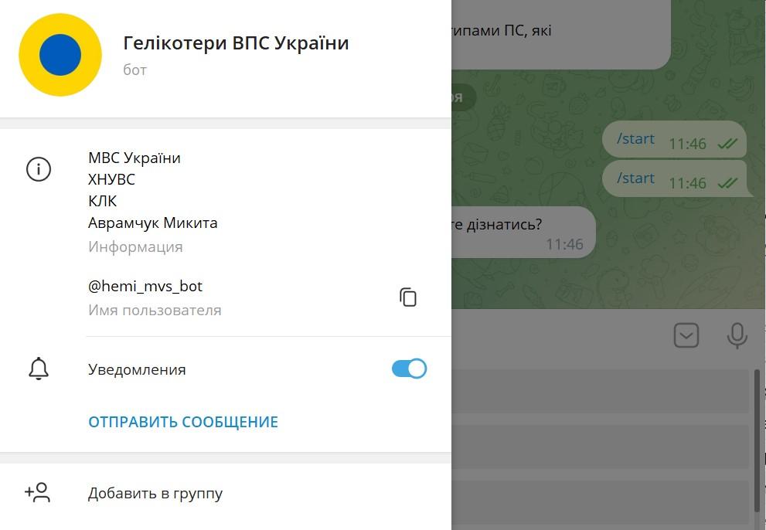Select Добавить в группу option
Screen dimensions: 766x530
(x=155, y=493)
